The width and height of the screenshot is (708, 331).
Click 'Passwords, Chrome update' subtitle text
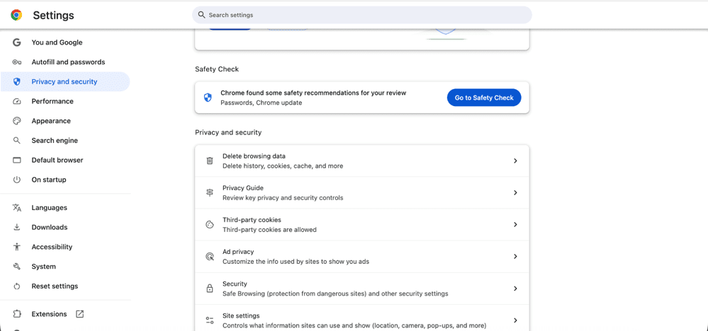[x=261, y=103]
